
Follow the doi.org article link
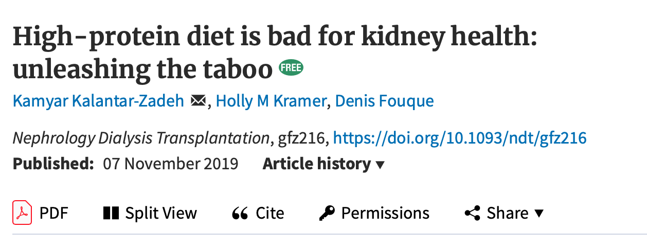[x=460, y=138]
